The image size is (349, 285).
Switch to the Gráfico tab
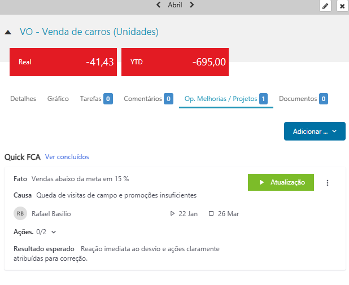click(58, 99)
